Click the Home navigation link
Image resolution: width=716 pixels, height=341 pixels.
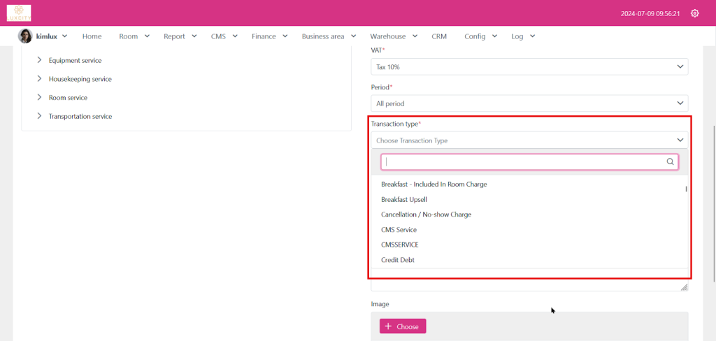coord(92,36)
